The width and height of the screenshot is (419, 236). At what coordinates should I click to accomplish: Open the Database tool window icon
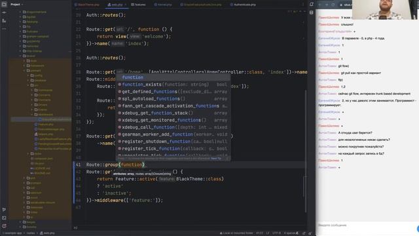pos(312,12)
